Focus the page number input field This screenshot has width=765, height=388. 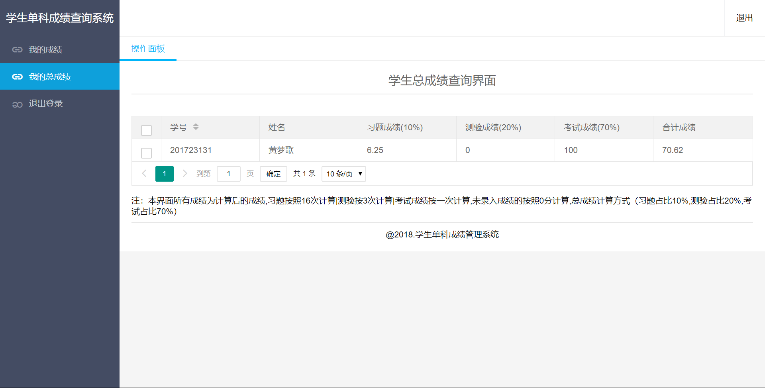[x=228, y=174]
